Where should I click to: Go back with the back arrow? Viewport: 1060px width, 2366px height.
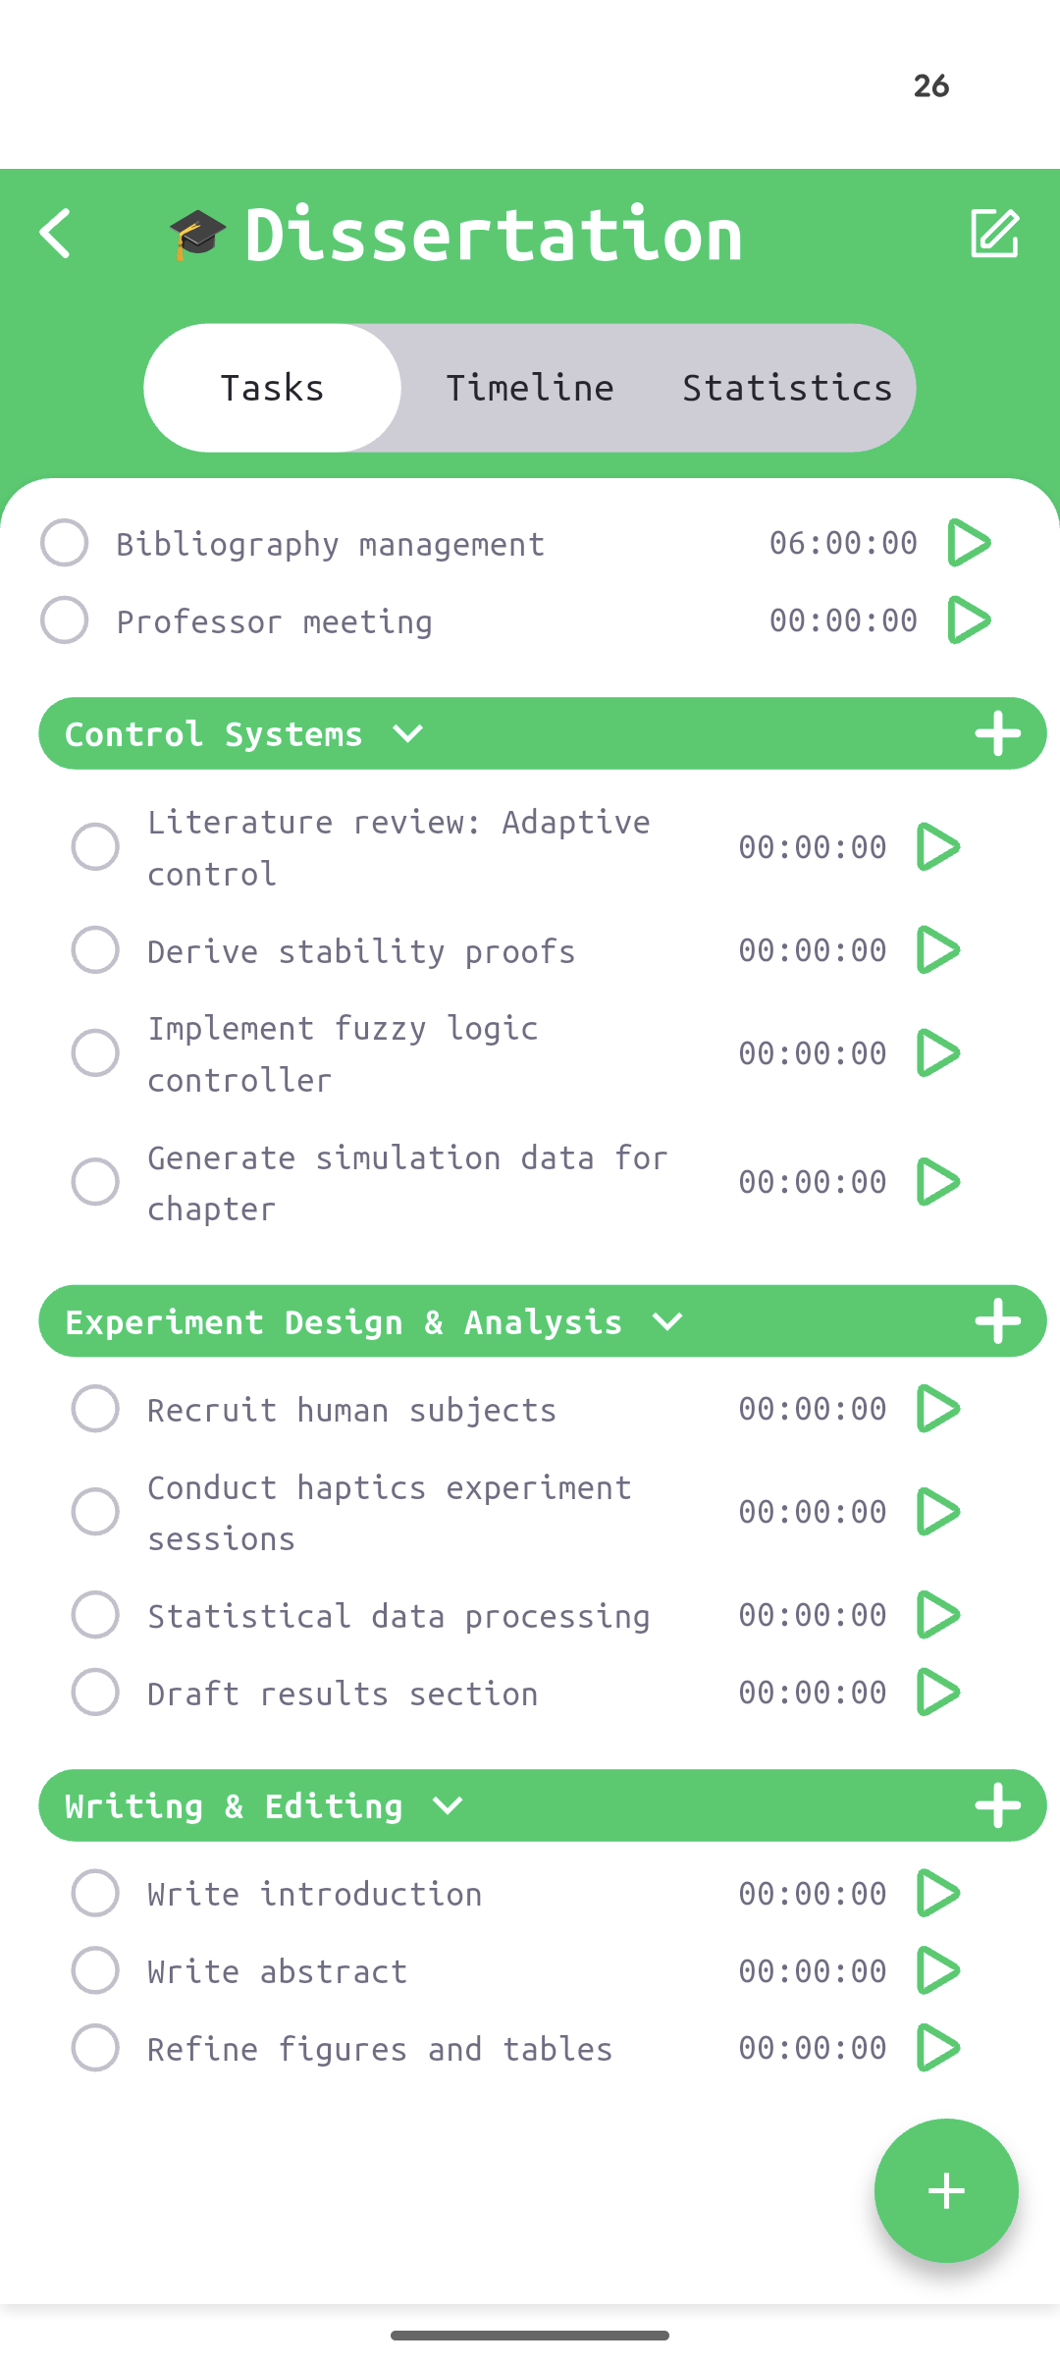(x=56, y=234)
